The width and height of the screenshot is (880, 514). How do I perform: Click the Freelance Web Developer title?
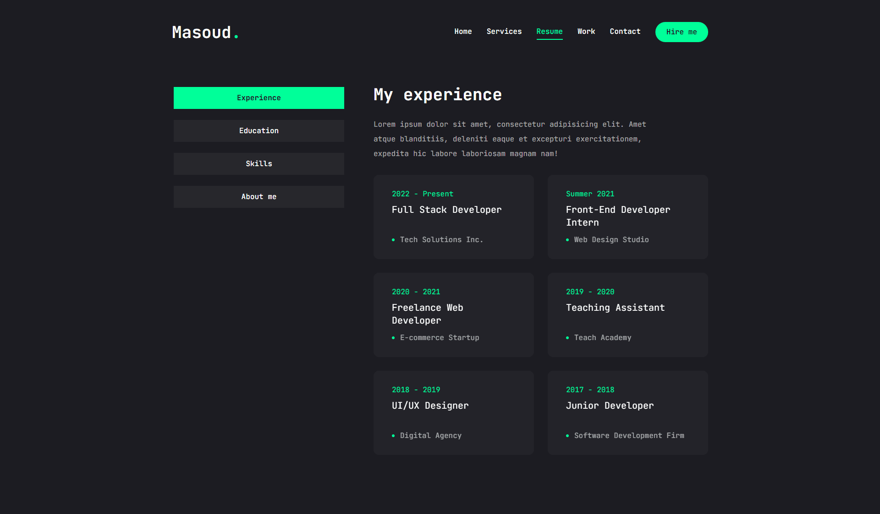click(x=428, y=314)
